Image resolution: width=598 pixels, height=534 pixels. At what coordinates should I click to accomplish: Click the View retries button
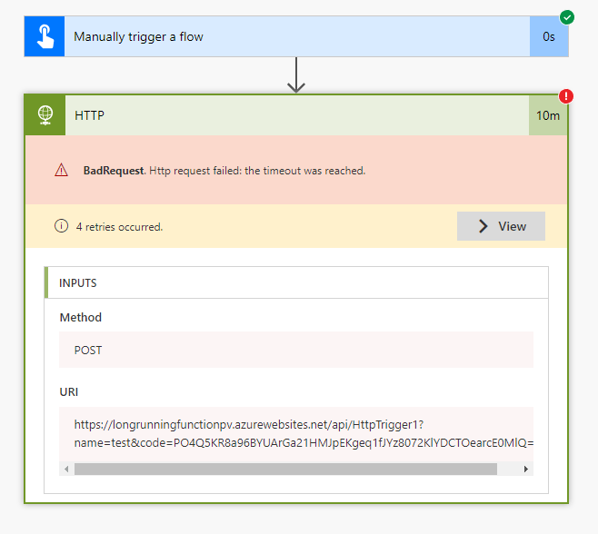click(x=501, y=226)
